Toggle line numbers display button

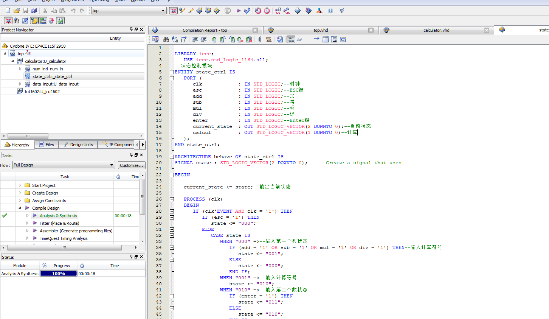291,39
